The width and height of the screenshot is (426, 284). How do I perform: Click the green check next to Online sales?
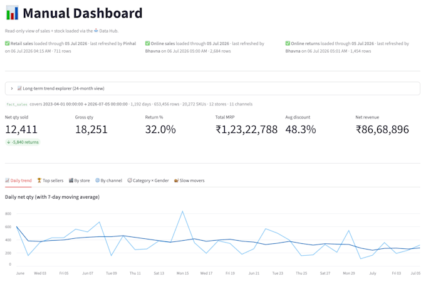pos(147,43)
